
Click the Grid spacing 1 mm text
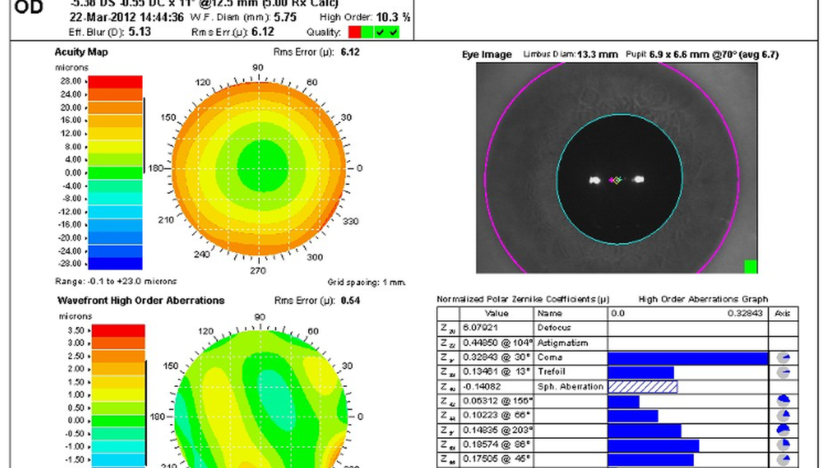click(x=367, y=282)
